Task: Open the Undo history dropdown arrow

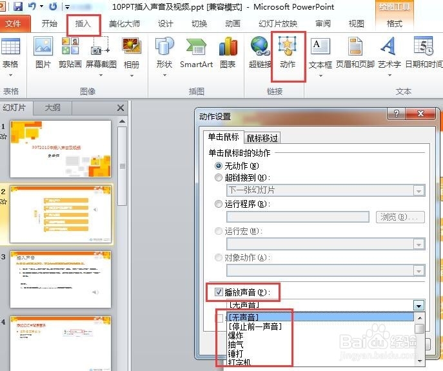Action: pos(41,6)
